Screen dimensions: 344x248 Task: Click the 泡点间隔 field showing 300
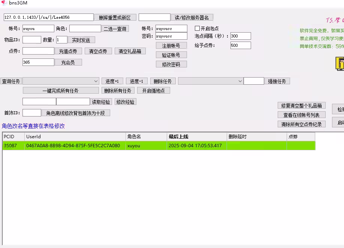click(240, 36)
